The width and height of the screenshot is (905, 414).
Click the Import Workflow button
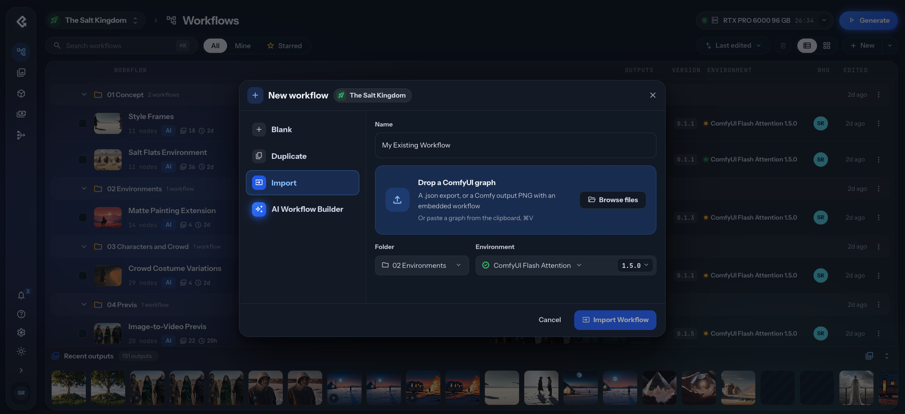tap(615, 320)
